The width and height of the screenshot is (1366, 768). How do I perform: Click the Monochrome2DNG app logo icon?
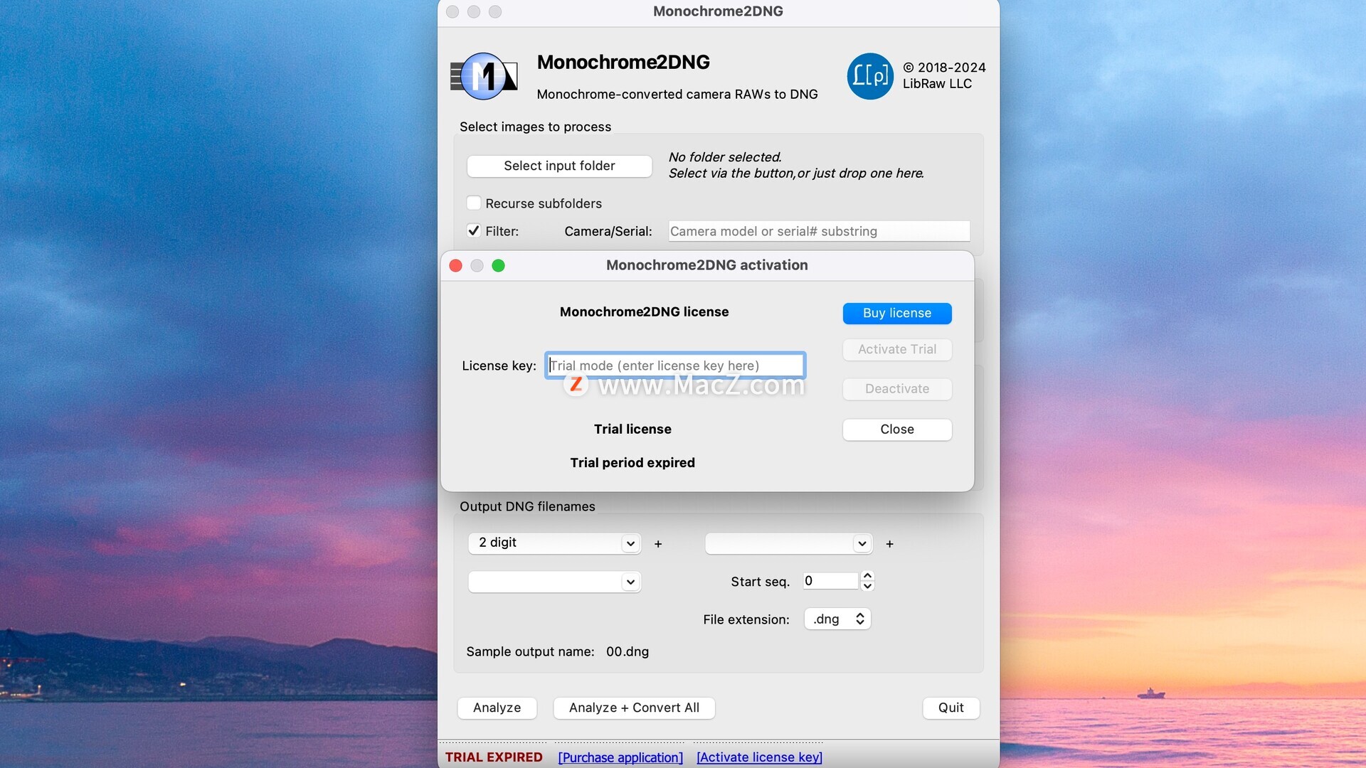484,76
